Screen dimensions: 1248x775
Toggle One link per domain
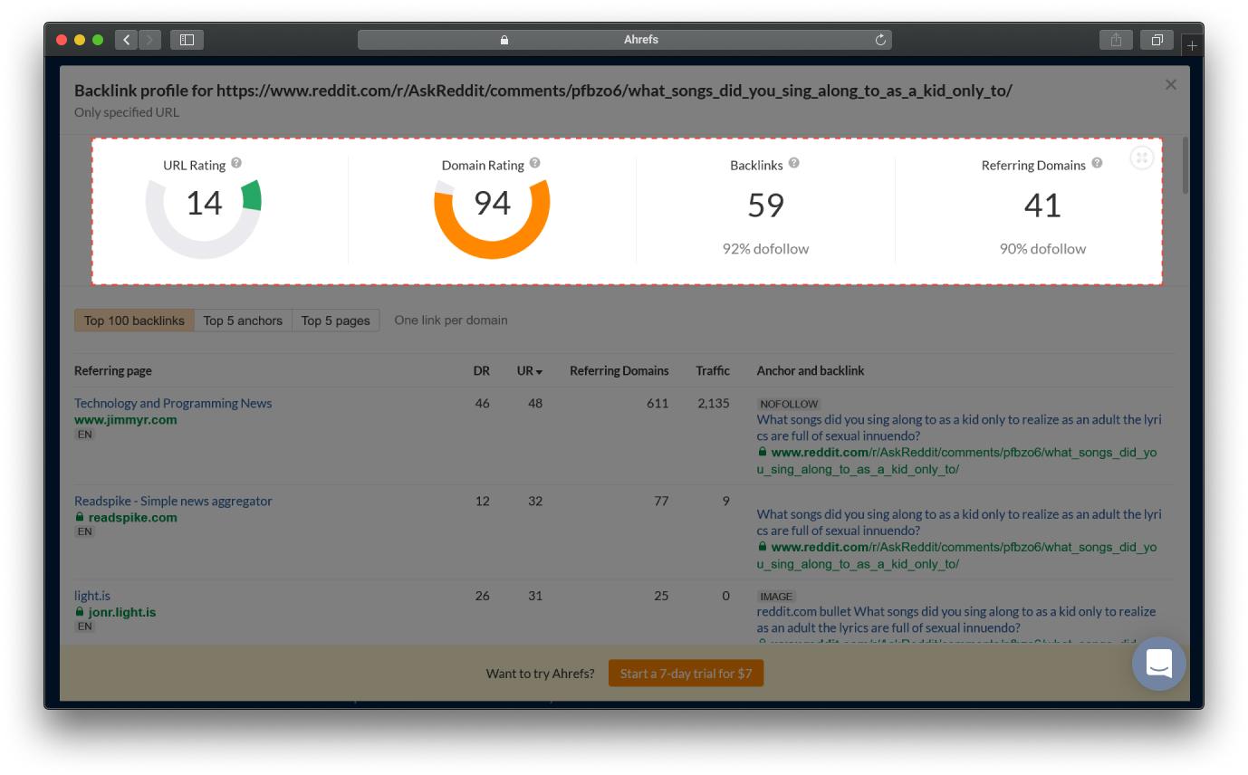point(451,321)
